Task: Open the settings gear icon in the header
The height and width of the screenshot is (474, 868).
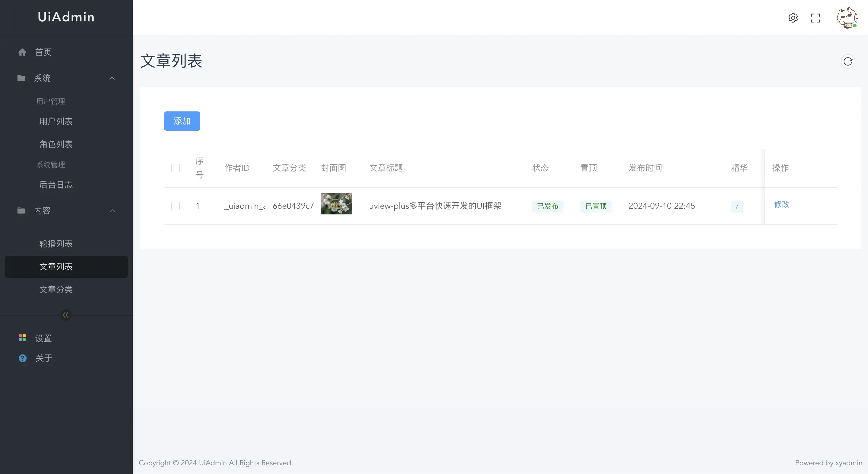Action: 793,17
